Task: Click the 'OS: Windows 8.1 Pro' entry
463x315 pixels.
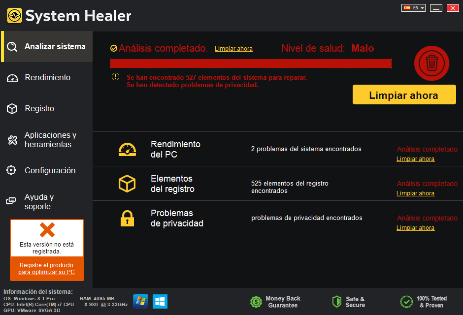Action: pos(29,298)
